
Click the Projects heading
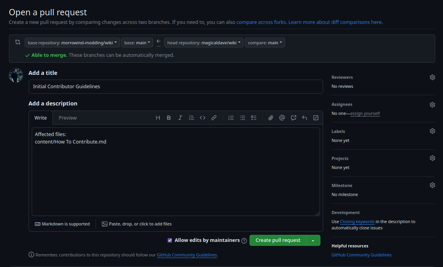pos(340,158)
